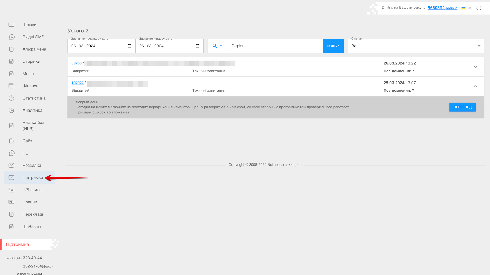490x275 pixels.
Task: Open the Статус dropdown
Action: 415,46
